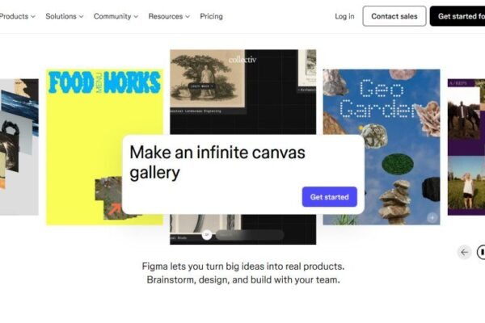Click the Log in link

tap(344, 16)
